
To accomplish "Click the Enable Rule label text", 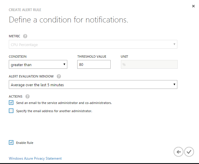I will pos(25,143).
